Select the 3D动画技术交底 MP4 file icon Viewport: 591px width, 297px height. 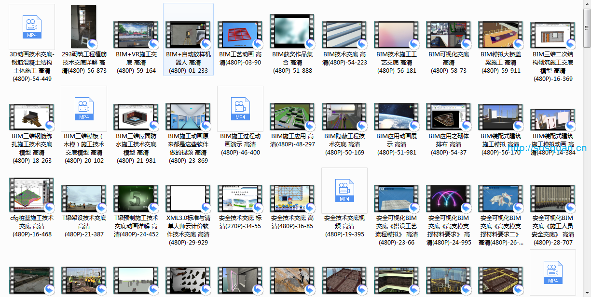32,27
